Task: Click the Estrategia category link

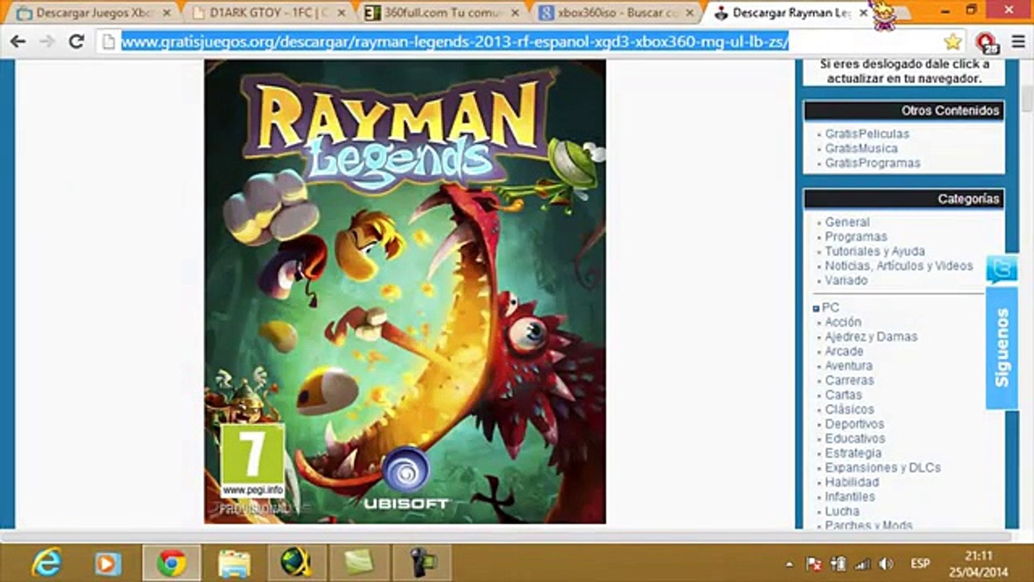Action: tap(853, 453)
